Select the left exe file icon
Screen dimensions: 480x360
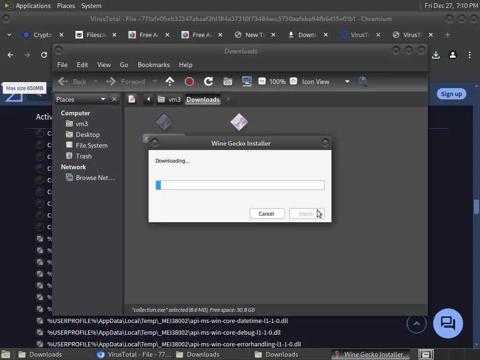coord(164,122)
